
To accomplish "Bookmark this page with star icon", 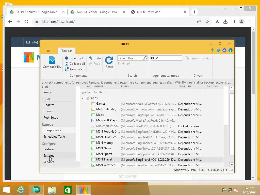I will click(207, 22).
